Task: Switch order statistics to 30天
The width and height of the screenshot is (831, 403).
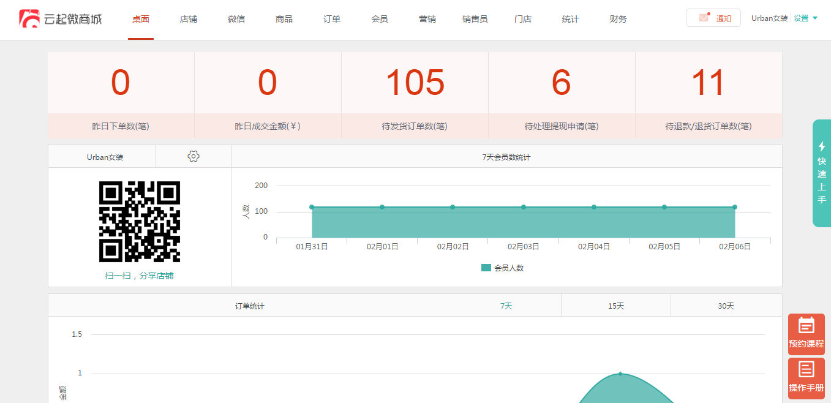Action: pos(726,306)
